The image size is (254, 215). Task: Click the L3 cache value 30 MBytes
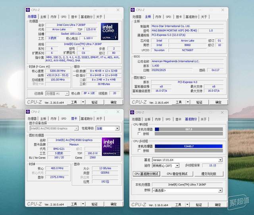(104, 84)
